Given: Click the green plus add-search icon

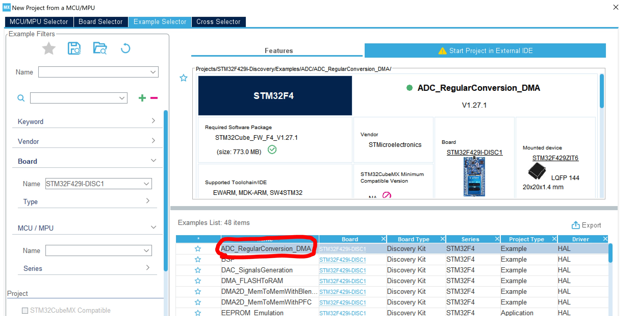Looking at the screenshot, I should (142, 98).
